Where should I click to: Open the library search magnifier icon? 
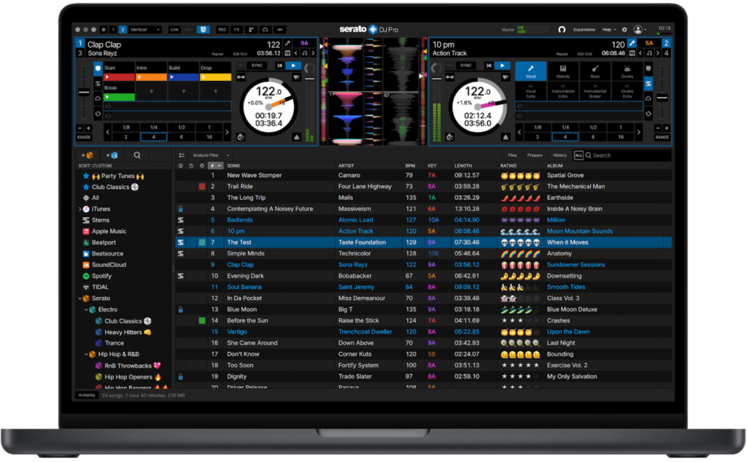click(x=138, y=155)
